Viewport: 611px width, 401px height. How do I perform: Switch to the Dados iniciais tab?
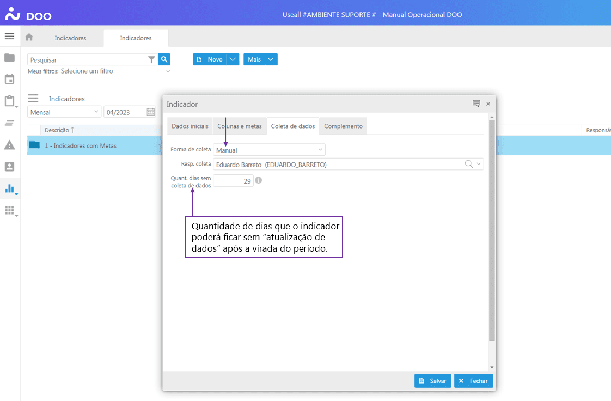[x=190, y=126]
